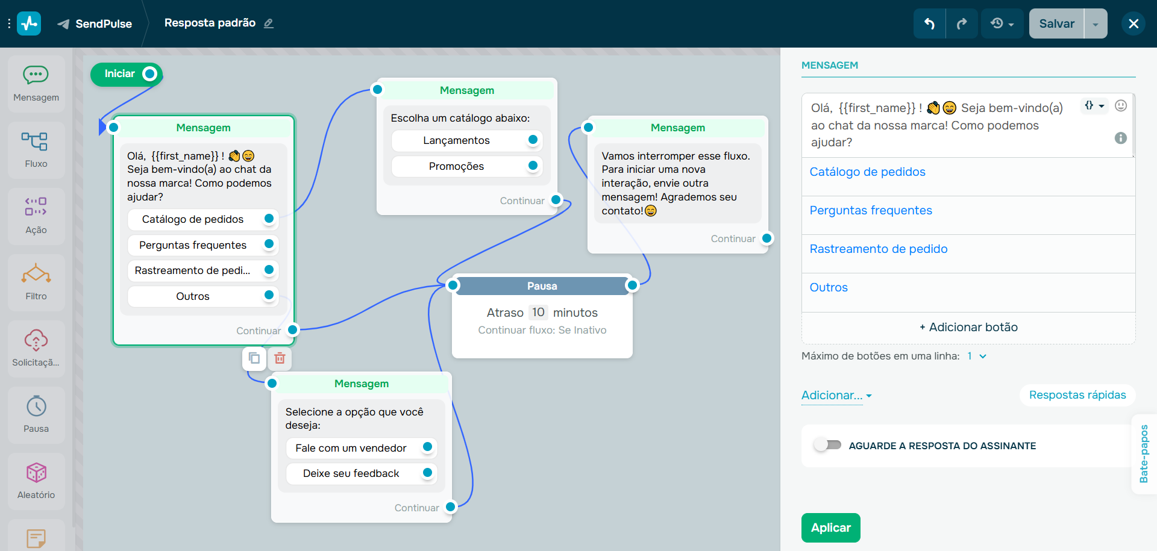
Task: Toggle Aguarde a resposta do assinante
Action: pyautogui.click(x=827, y=445)
